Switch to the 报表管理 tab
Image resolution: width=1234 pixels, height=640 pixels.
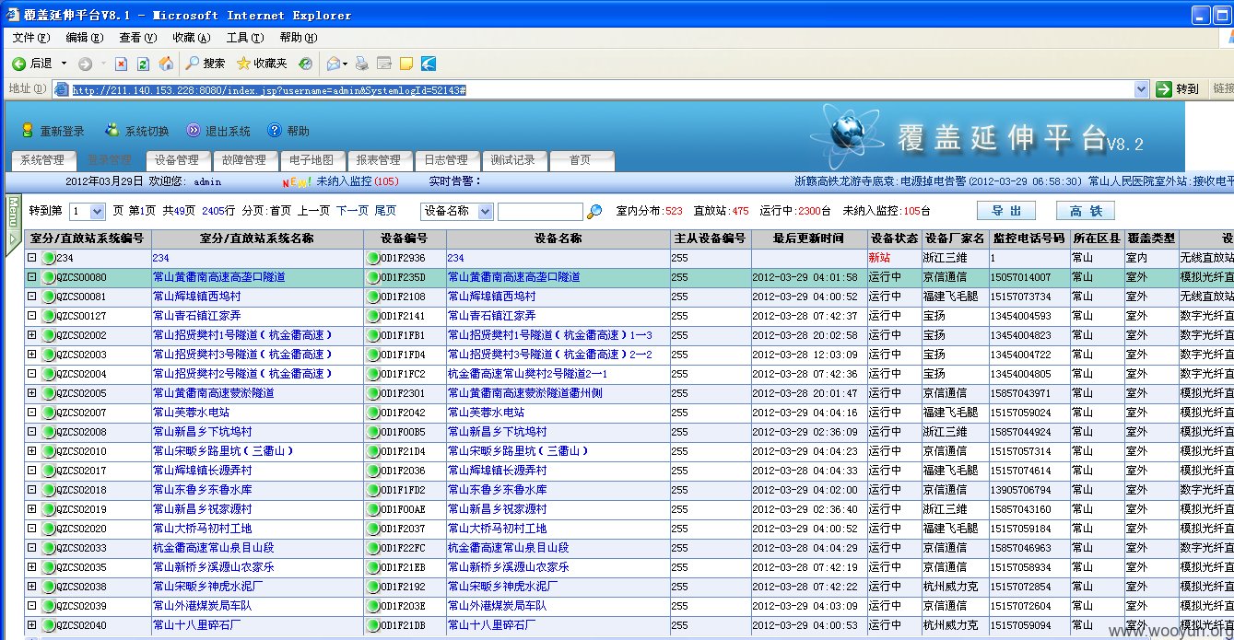pyautogui.click(x=379, y=160)
